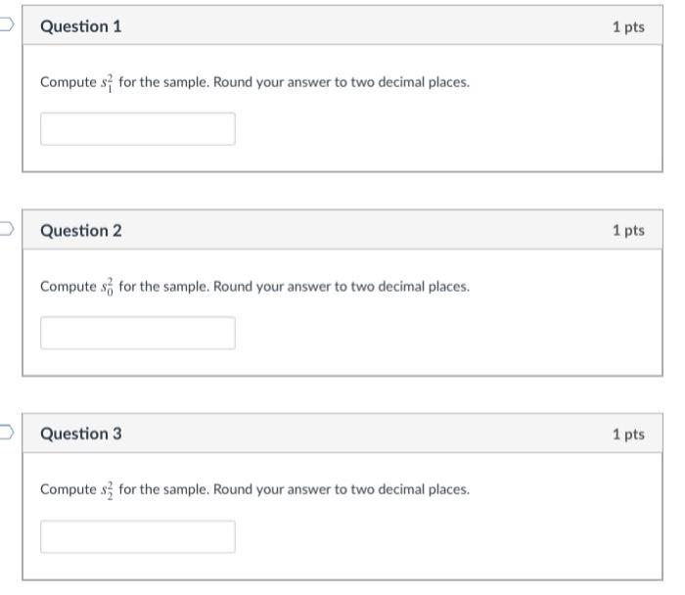Click the "1 pts" label of Question 1

(x=628, y=26)
